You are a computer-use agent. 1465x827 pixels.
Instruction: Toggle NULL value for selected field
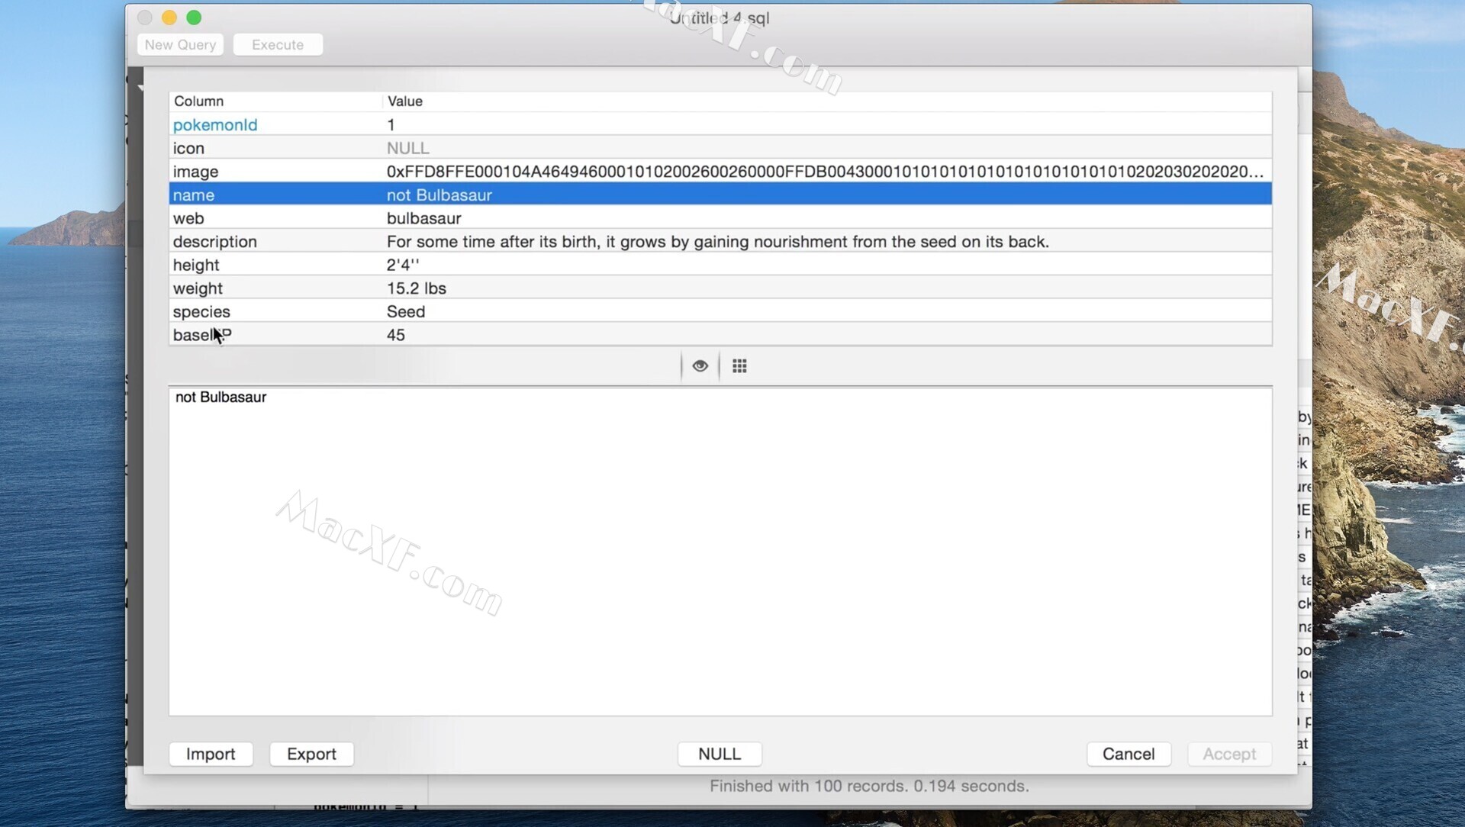pos(720,752)
